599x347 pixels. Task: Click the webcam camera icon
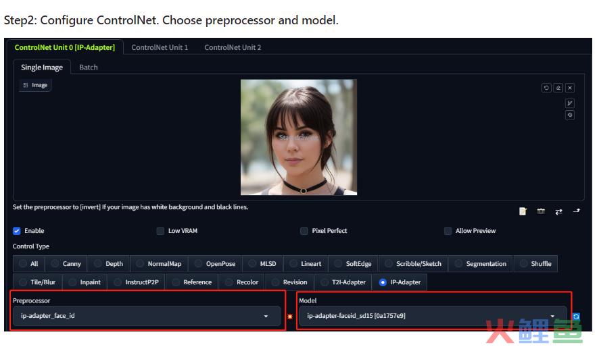click(x=541, y=211)
